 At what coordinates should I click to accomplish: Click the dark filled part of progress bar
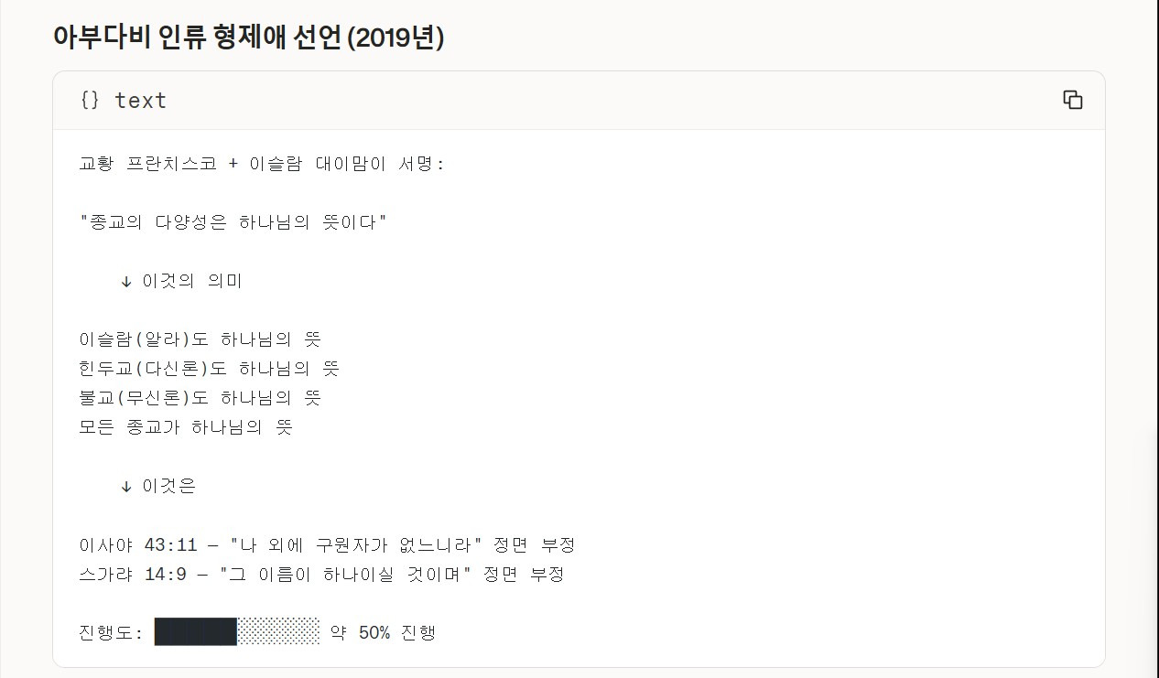click(195, 632)
